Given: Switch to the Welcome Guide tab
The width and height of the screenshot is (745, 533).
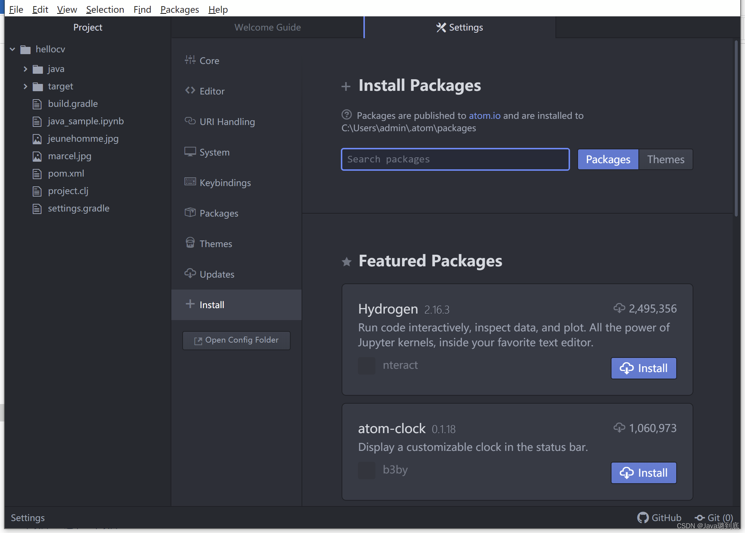Looking at the screenshot, I should tap(267, 27).
